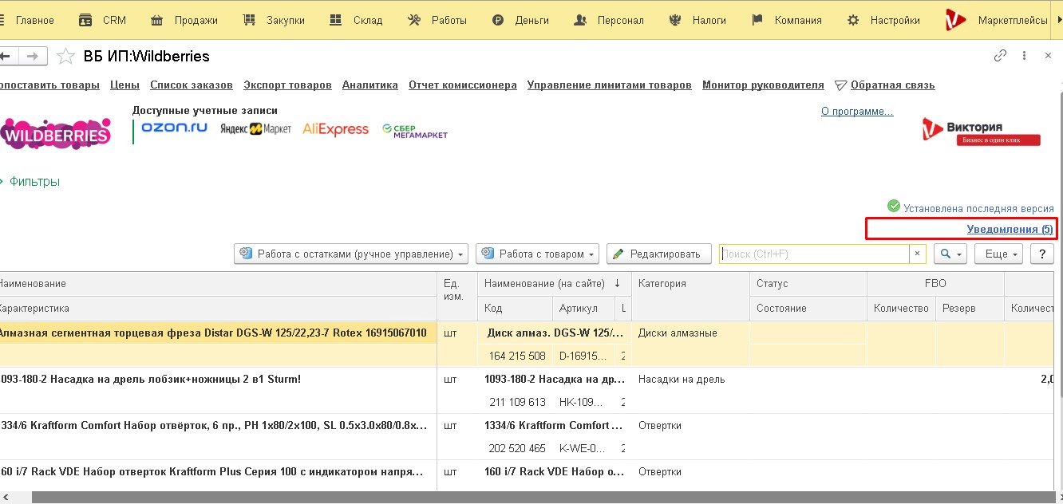
Task: Select the OZON.ru account logo
Action: click(174, 128)
